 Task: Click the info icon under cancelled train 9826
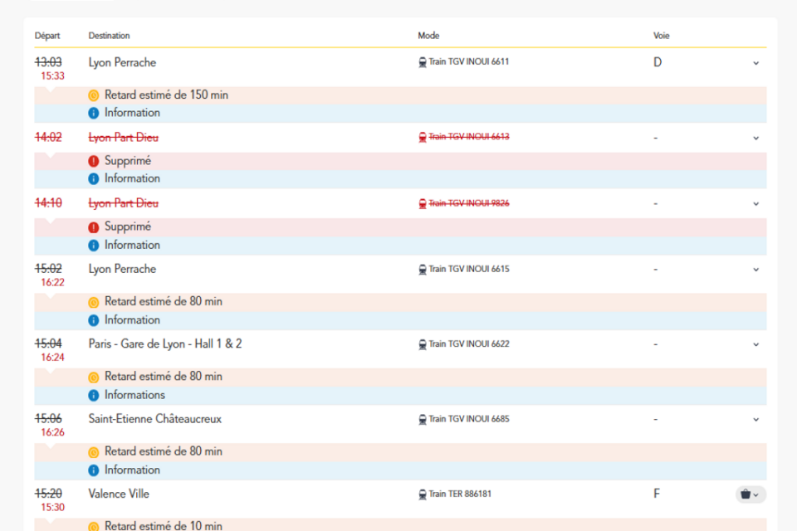94,245
